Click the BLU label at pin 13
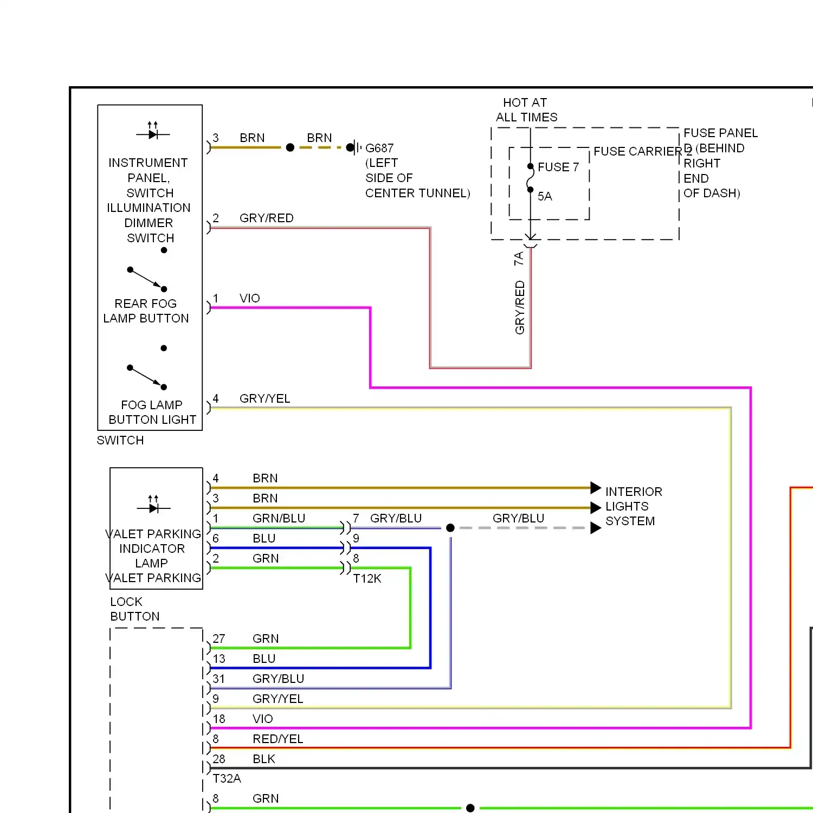This screenshot has width=813, height=813. click(x=264, y=659)
